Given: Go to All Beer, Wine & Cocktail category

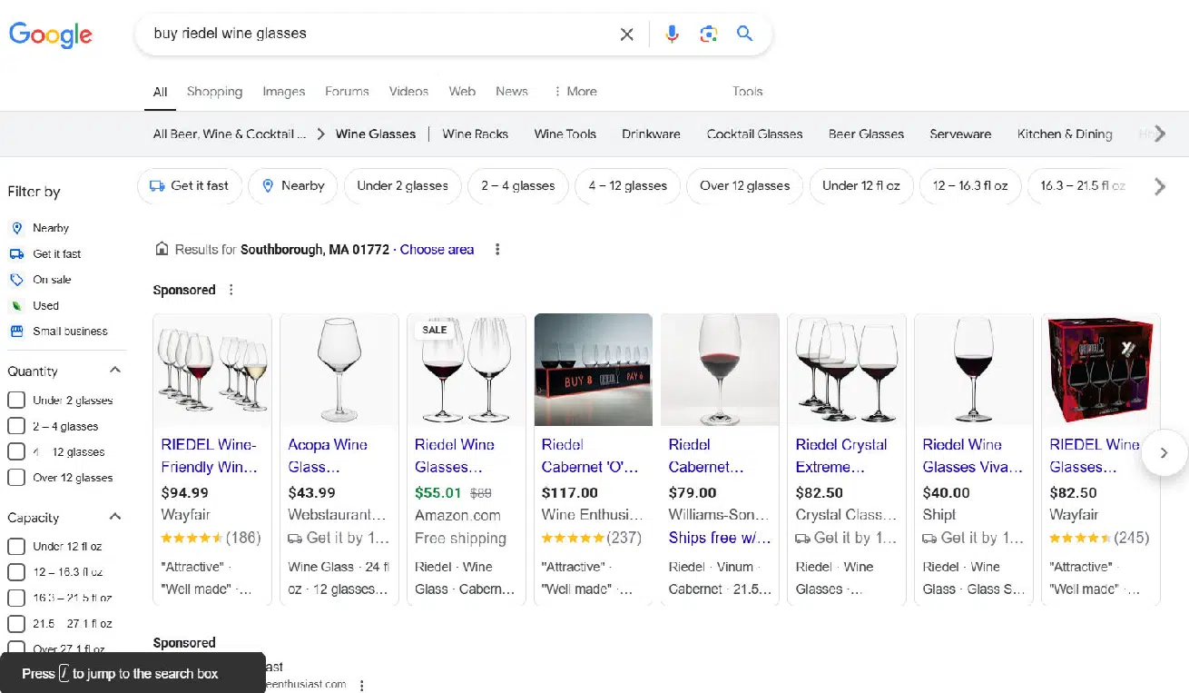Looking at the screenshot, I should 229,134.
